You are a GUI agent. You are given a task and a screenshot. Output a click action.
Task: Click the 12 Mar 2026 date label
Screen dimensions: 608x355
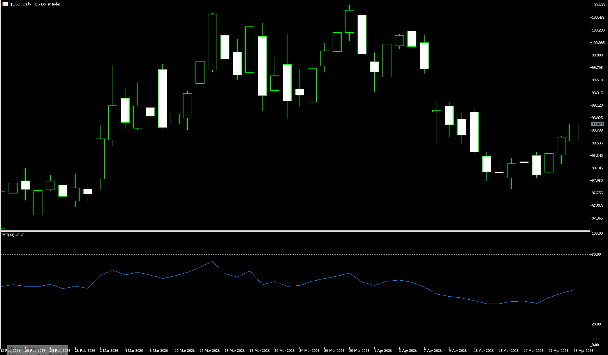coord(210,351)
